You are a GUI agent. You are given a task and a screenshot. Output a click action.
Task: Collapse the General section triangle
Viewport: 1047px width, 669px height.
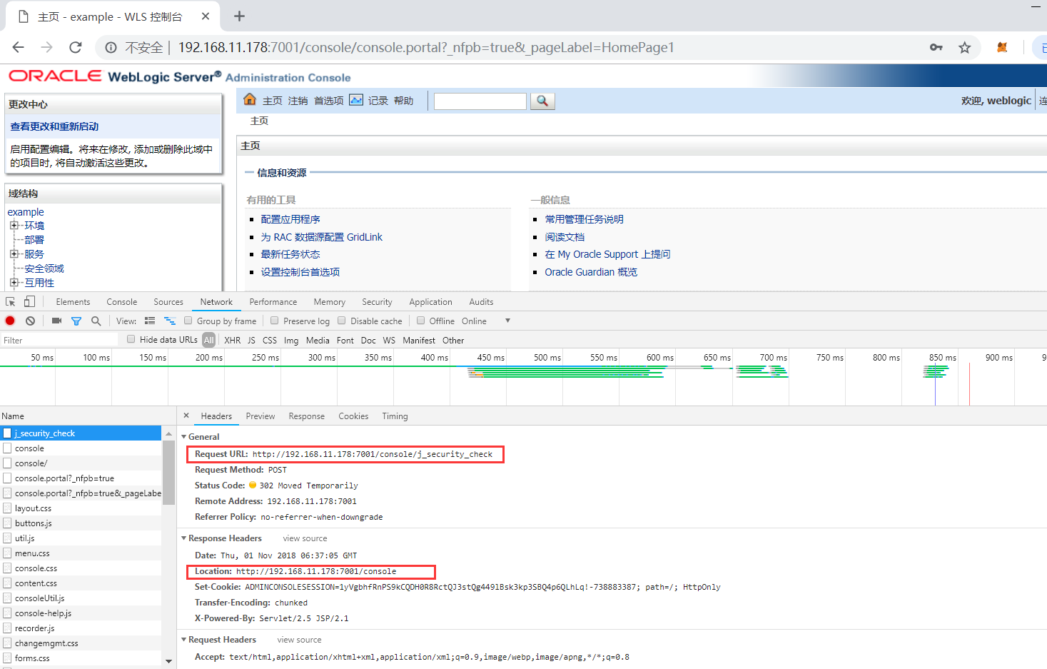(183, 437)
